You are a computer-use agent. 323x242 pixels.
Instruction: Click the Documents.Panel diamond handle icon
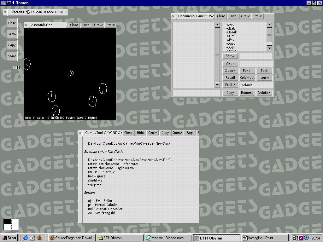(x=173, y=16)
